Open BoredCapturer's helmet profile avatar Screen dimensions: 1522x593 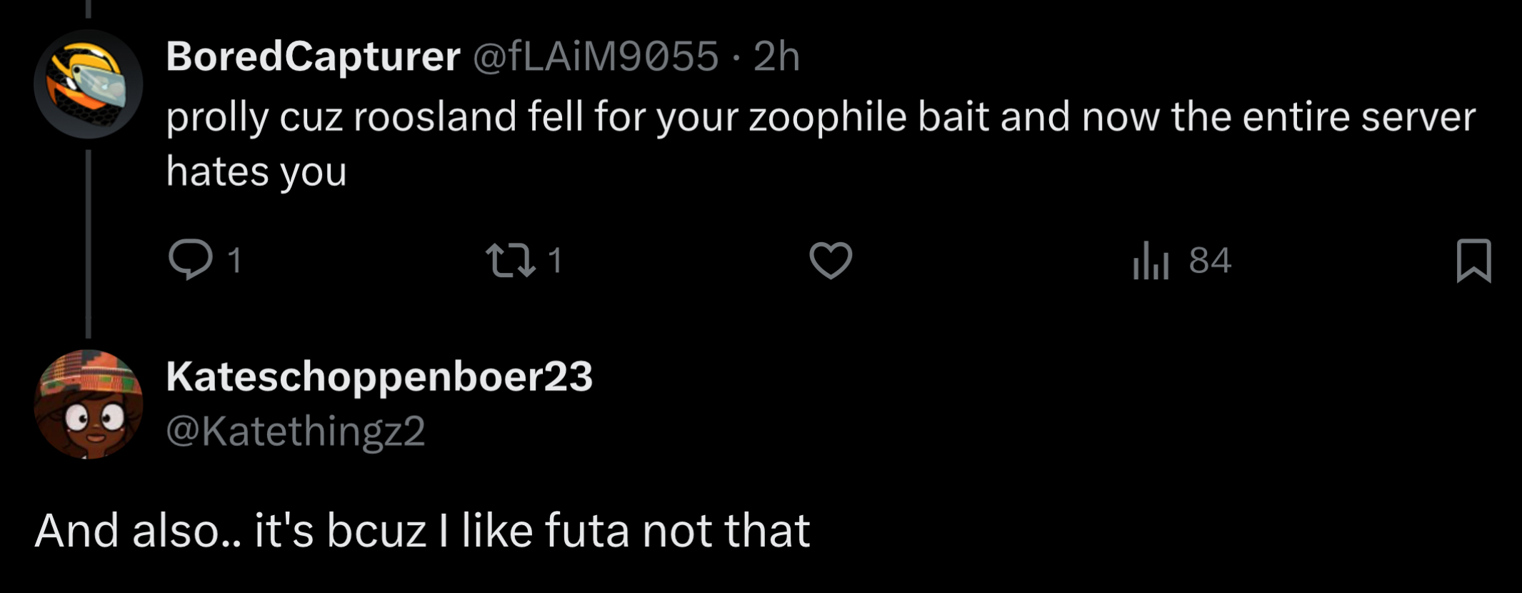tap(89, 84)
